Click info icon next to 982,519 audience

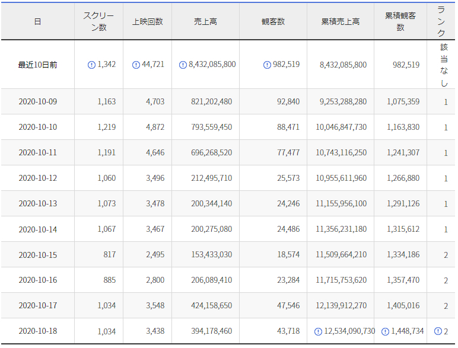(x=267, y=65)
